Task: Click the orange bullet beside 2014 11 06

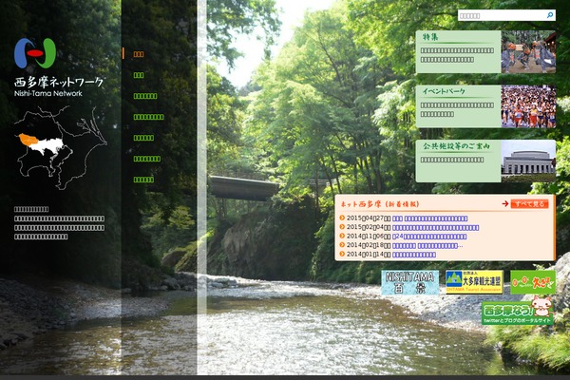Action: [342, 236]
